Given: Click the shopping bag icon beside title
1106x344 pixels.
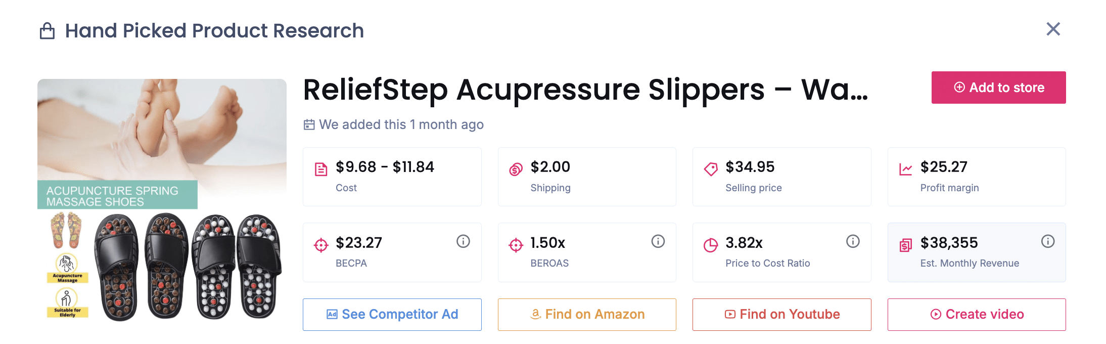Looking at the screenshot, I should 47,31.
